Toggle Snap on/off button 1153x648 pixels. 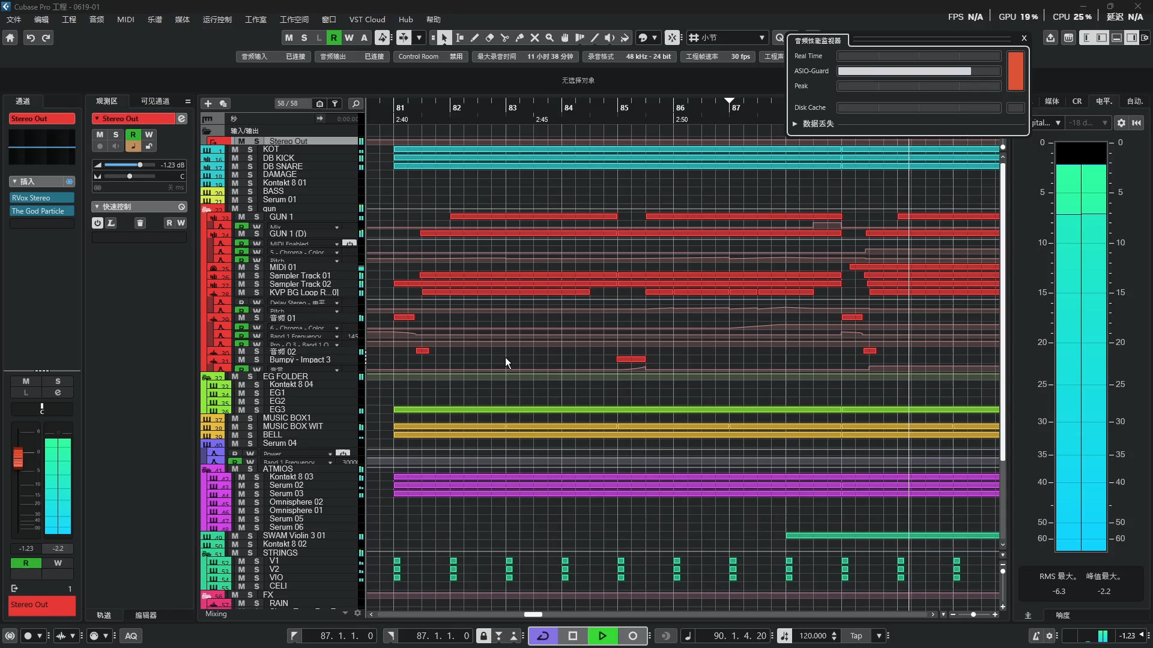click(672, 38)
